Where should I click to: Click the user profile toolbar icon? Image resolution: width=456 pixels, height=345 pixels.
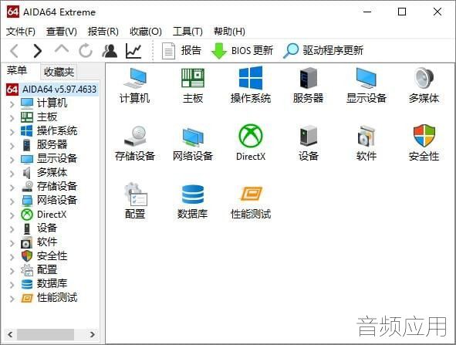click(110, 51)
